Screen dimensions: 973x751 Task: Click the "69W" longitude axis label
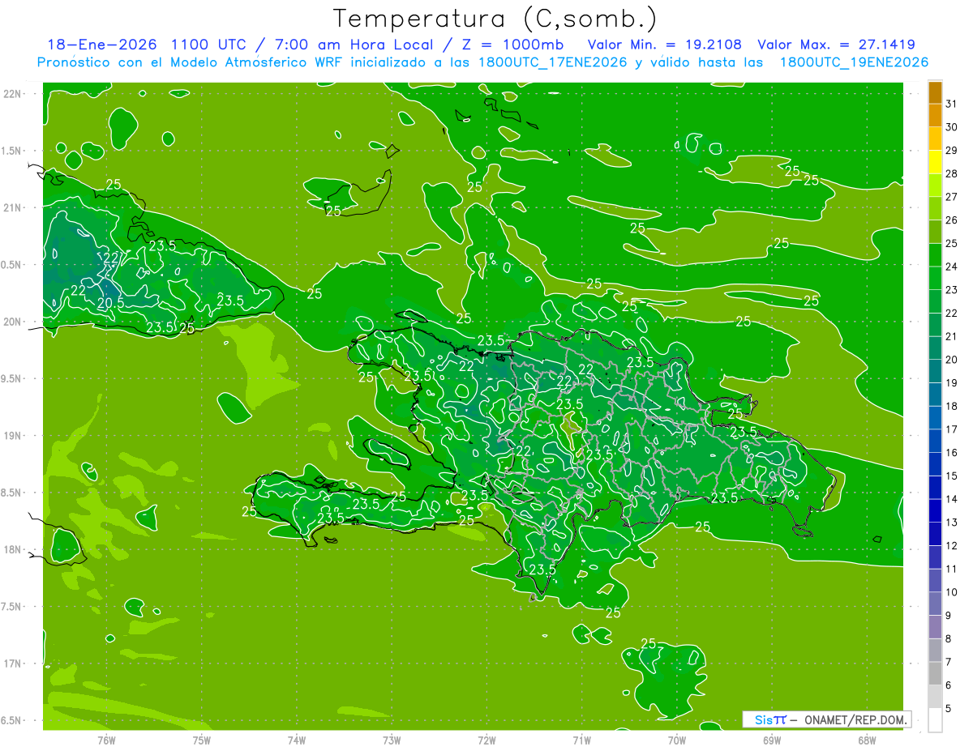click(x=772, y=740)
